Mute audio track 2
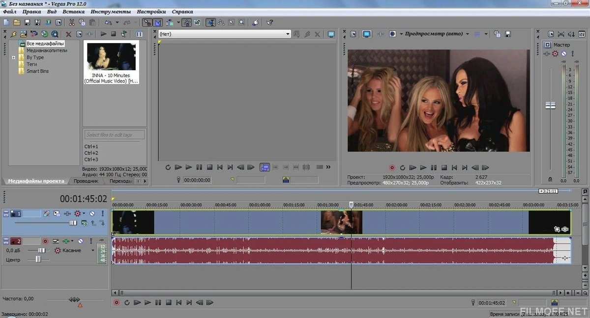This screenshot has width=590, height=318. (x=81, y=241)
